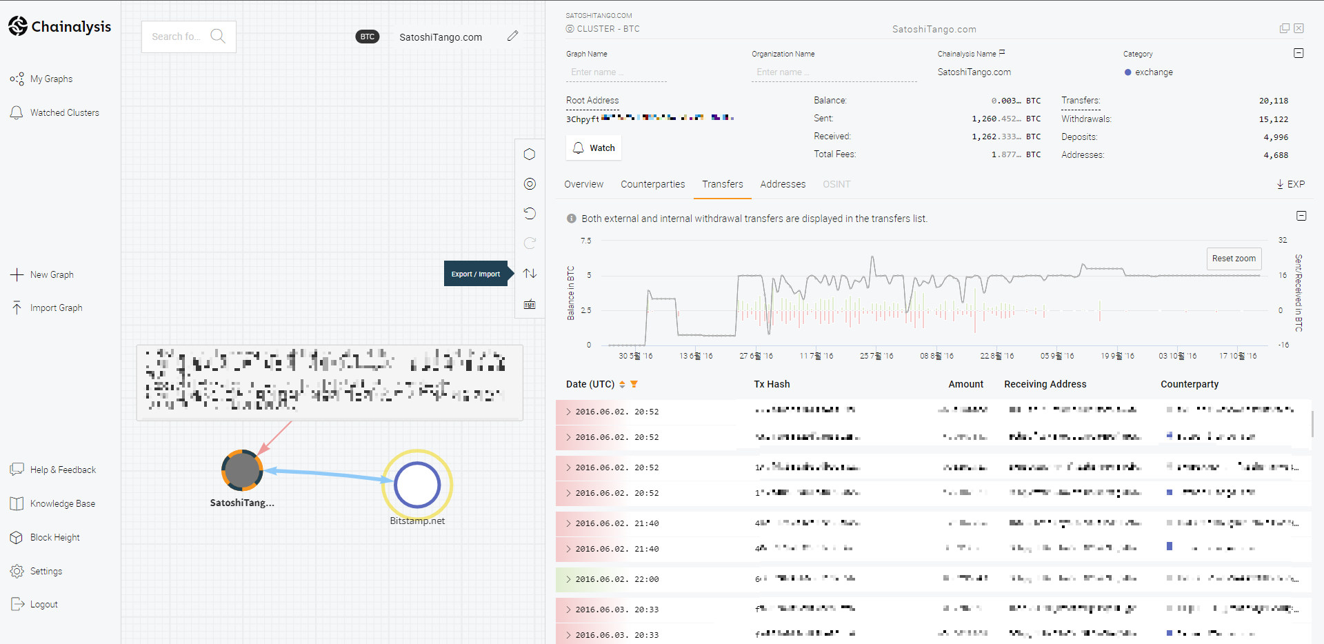Viewport: 1324px width, 644px height.
Task: Click the transfers list scrollbar
Action: coord(1312,424)
